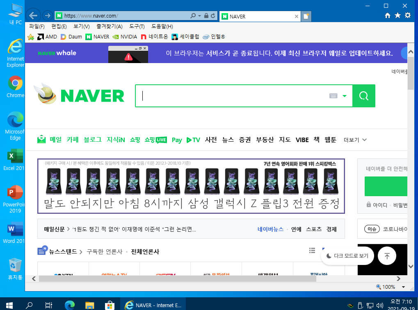Expand the 더보기 services menu
Screen dimensions: 418x310
click(x=355, y=140)
